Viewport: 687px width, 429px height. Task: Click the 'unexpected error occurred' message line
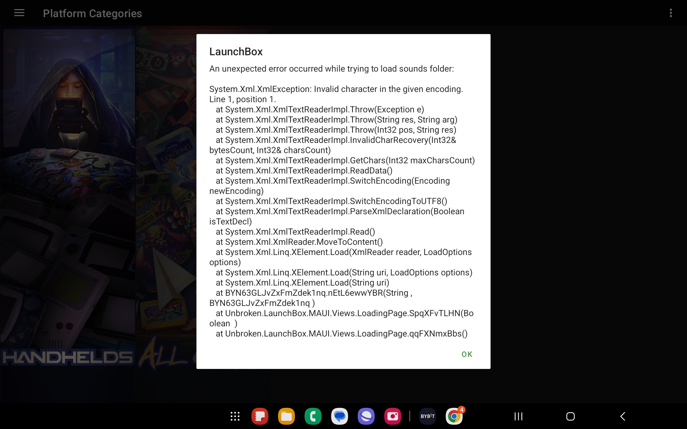pos(332,69)
